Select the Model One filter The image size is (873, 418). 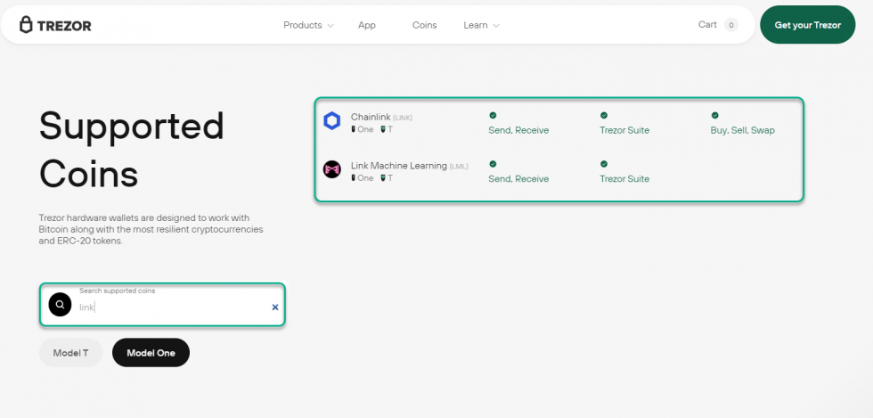pos(151,353)
